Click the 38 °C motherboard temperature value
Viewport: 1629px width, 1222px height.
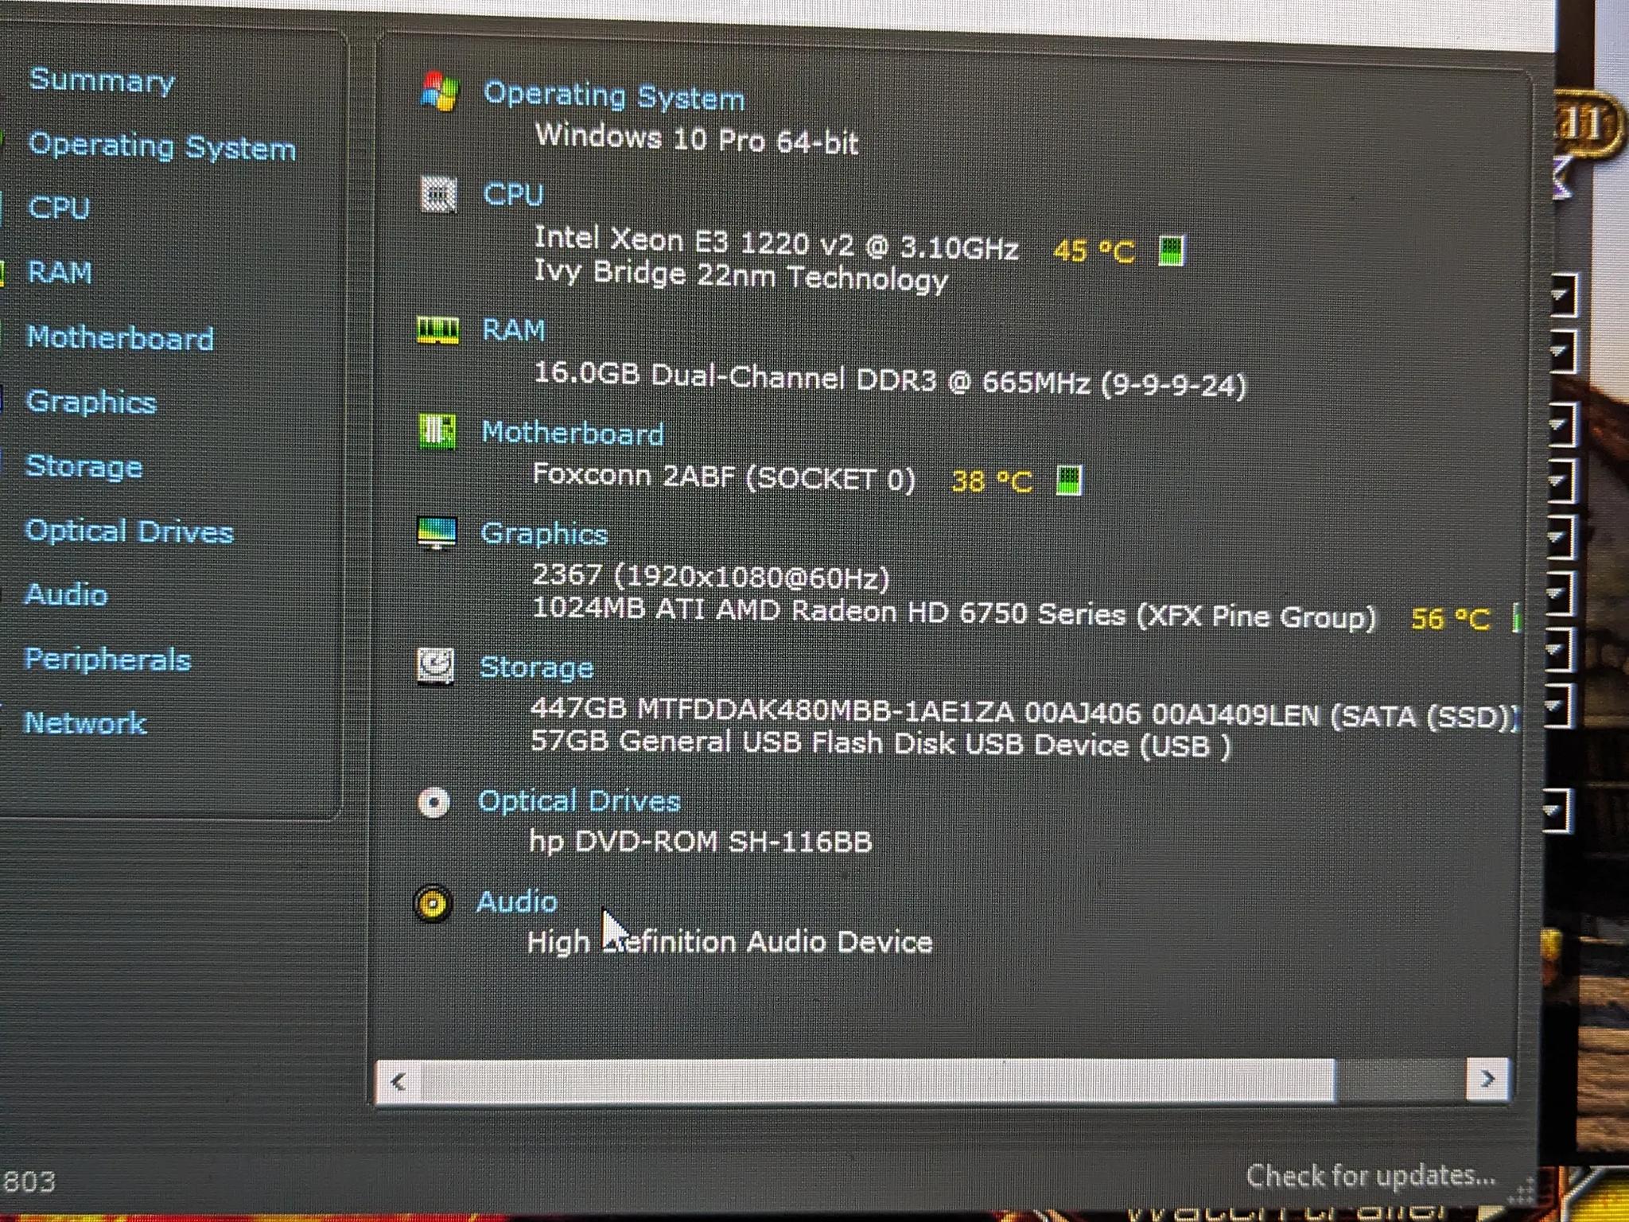[992, 481]
